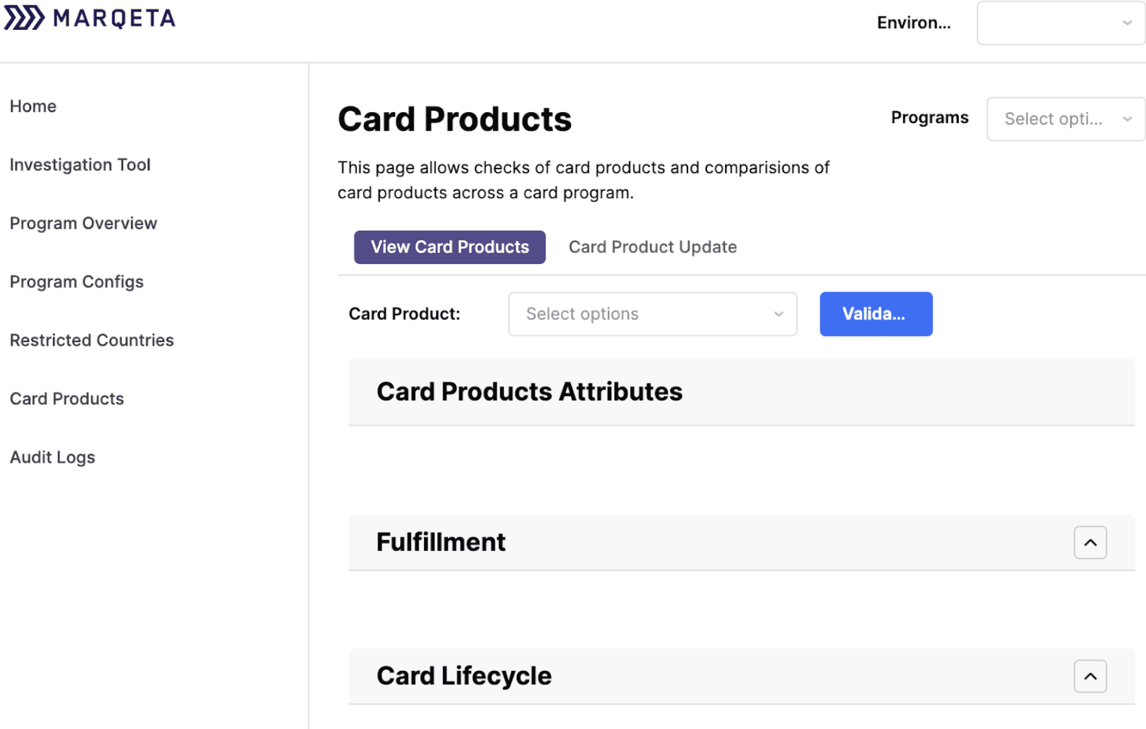This screenshot has height=729, width=1146.
Task: Collapse the Card Lifecycle section chevron
Action: (x=1090, y=676)
